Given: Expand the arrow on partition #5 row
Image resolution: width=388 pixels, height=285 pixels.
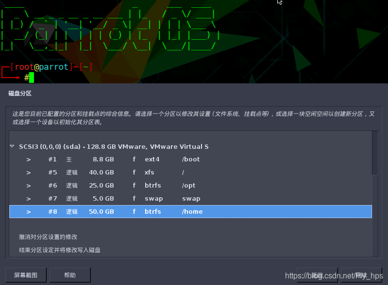Looking at the screenshot, I should tap(29, 173).
